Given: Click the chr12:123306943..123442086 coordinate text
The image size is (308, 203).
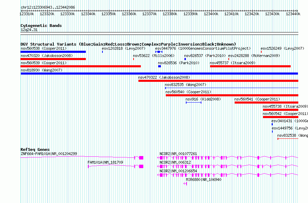Looking at the screenshot, I should click(48, 8).
